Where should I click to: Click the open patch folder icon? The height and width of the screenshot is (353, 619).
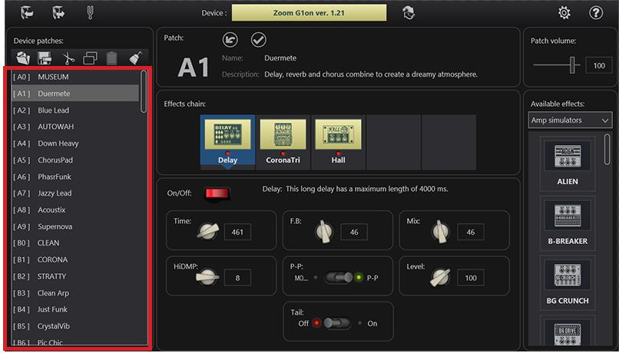[23, 58]
